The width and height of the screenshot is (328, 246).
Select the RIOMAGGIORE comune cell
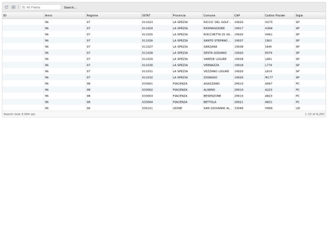click(x=218, y=28)
